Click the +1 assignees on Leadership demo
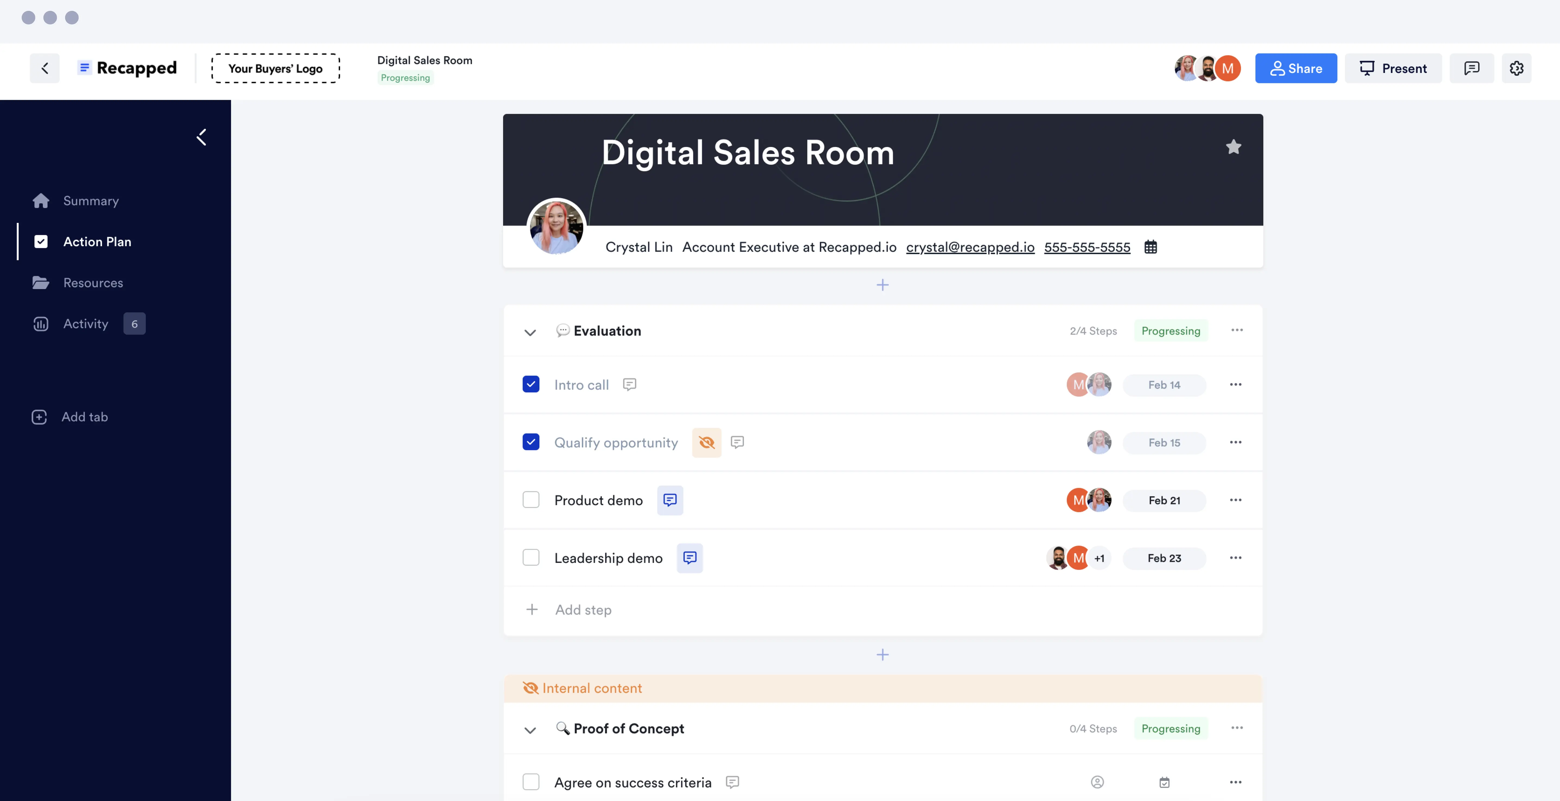1560x801 pixels. pyautogui.click(x=1099, y=558)
